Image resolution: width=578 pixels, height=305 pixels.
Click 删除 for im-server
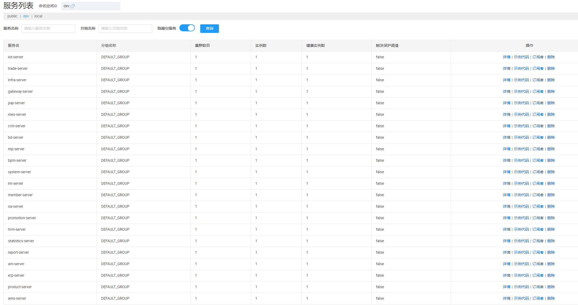tap(551, 184)
